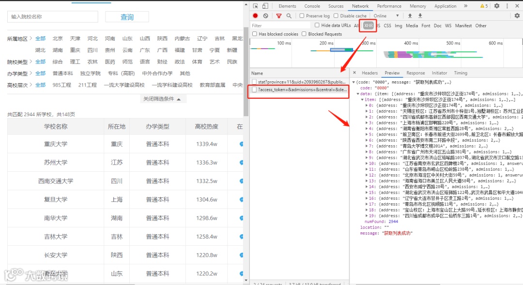
Task: Toggle the device toolbar icon
Action: coord(265,6)
